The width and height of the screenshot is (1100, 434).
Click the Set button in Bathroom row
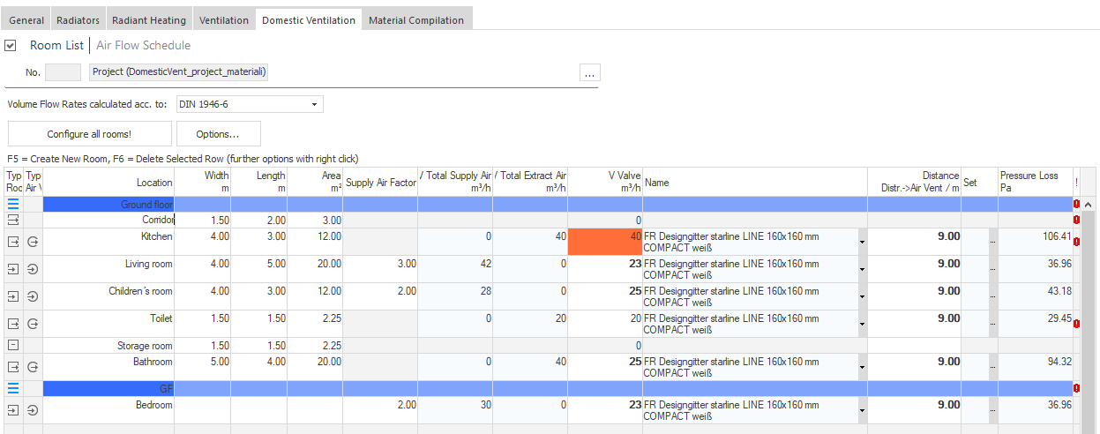coord(993,368)
